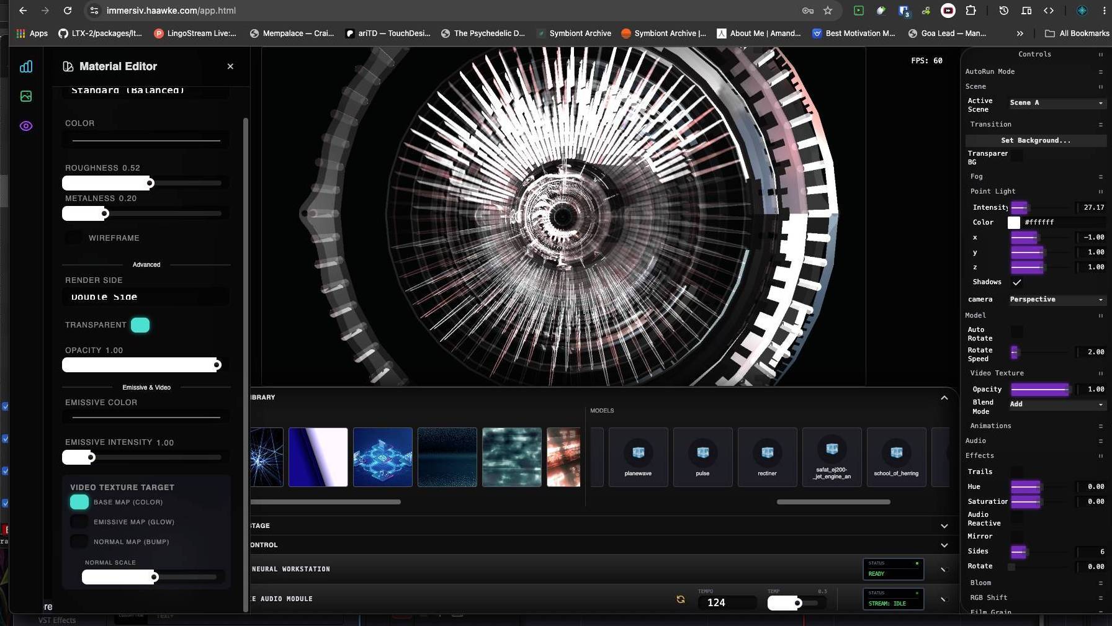Image resolution: width=1112 pixels, height=626 pixels.
Task: Select the planewave model
Action: click(x=638, y=457)
